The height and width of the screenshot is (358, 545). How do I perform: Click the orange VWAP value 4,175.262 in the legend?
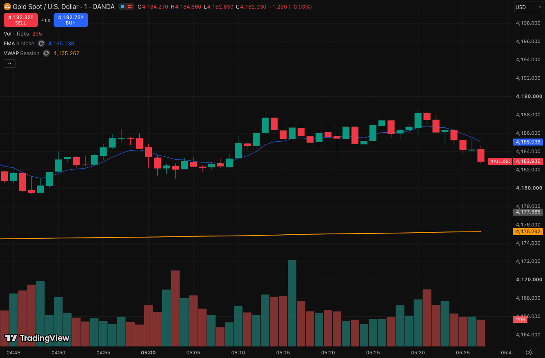67,53
